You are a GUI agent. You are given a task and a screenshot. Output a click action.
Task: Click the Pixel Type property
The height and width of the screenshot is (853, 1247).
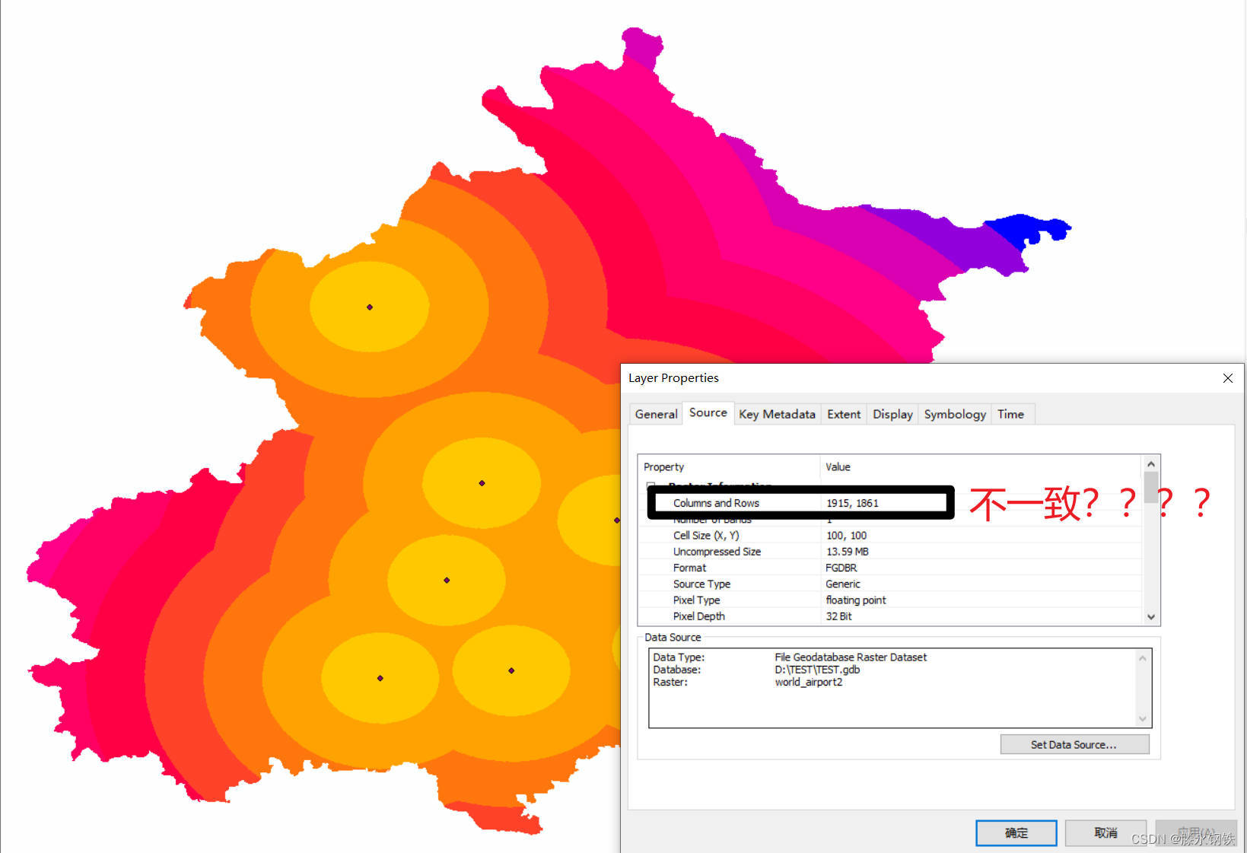tap(696, 600)
